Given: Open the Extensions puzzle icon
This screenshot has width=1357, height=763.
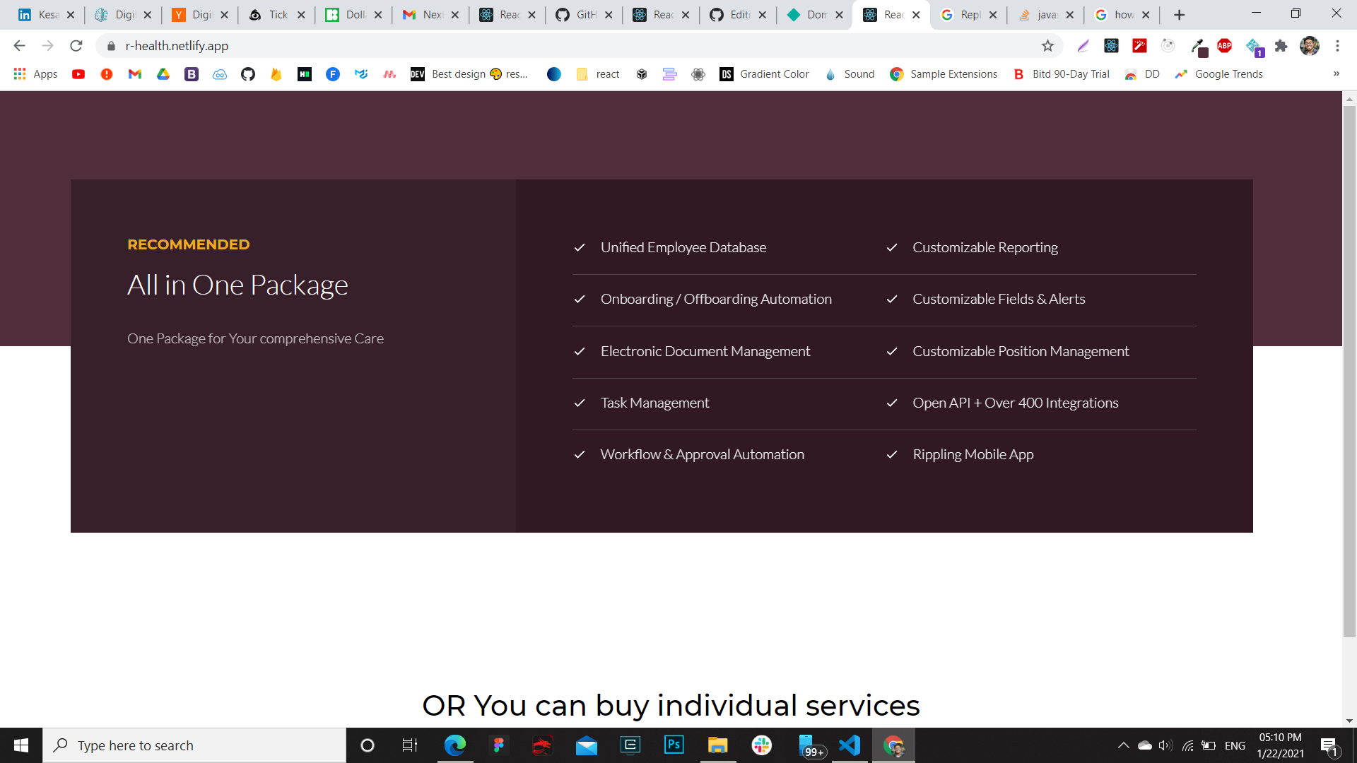Looking at the screenshot, I should click(x=1281, y=46).
